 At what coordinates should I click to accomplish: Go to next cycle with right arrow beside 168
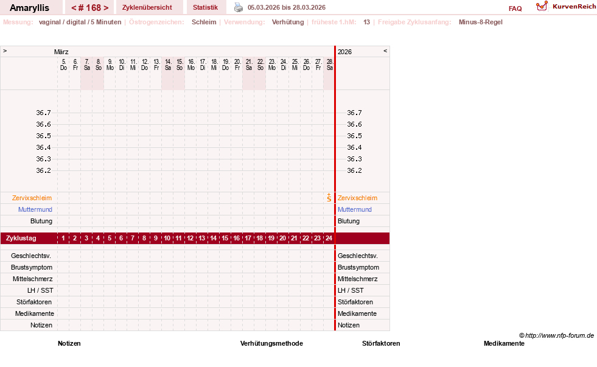106,8
